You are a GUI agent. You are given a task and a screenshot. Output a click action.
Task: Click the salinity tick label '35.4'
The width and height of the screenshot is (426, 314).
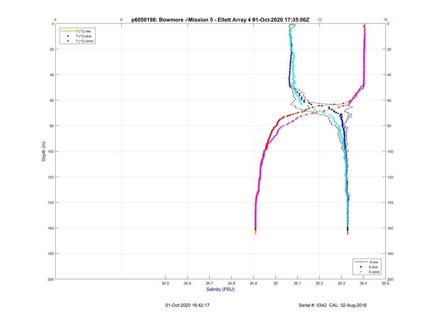coord(364,283)
